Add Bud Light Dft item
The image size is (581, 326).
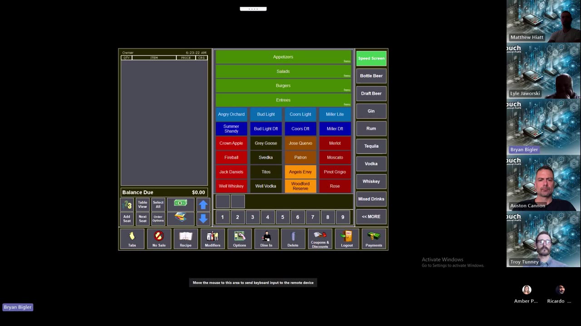click(266, 129)
